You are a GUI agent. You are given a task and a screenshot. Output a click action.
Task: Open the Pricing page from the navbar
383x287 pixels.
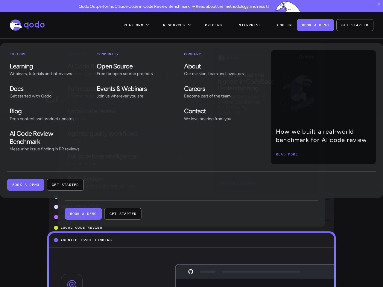[x=213, y=25]
